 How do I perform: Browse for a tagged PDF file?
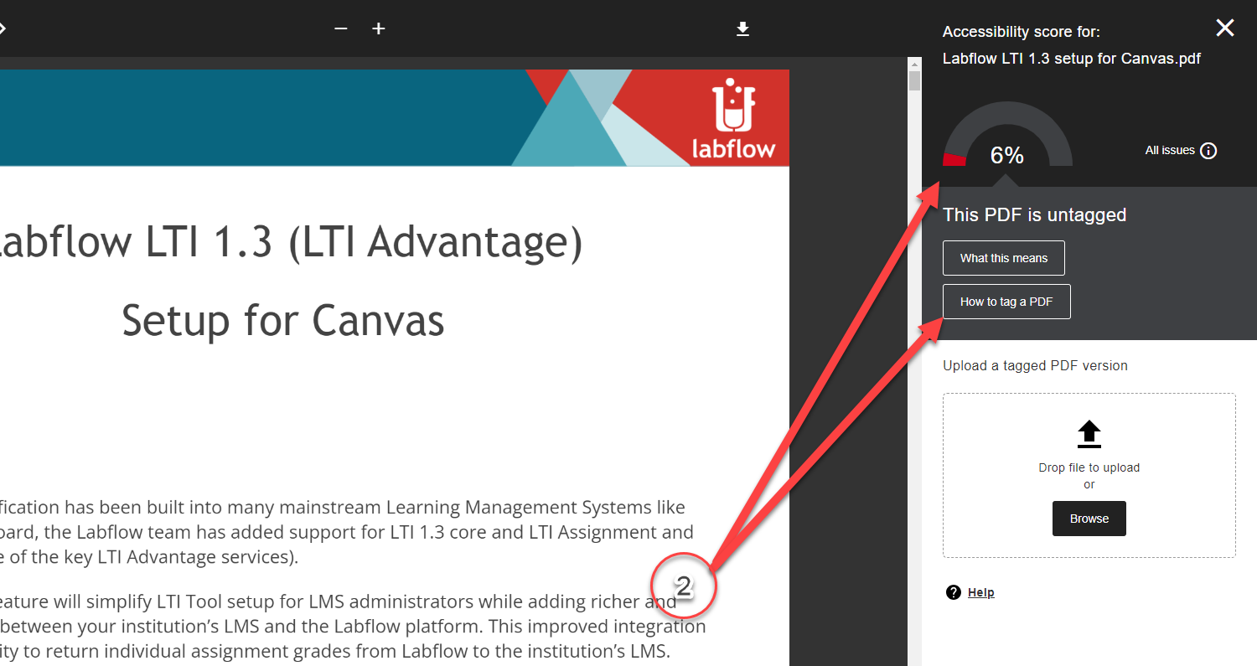pyautogui.click(x=1089, y=518)
